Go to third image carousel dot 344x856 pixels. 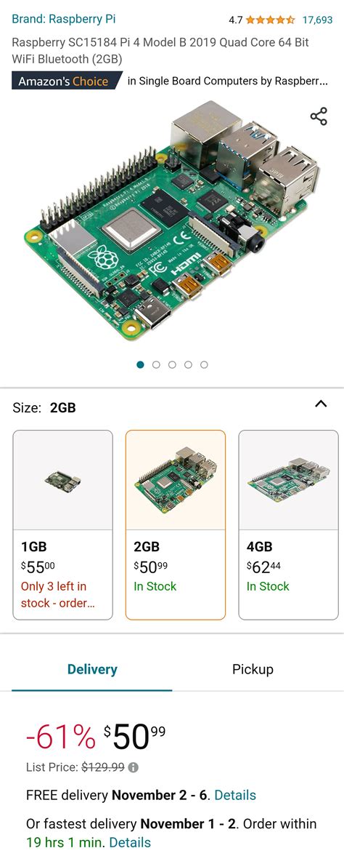point(172,364)
